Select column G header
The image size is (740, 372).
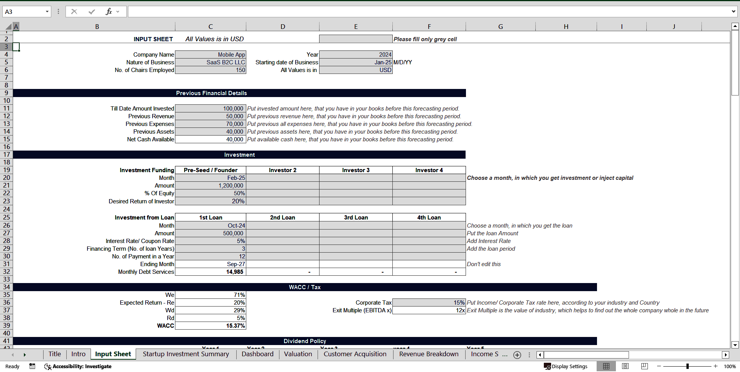(x=500, y=27)
